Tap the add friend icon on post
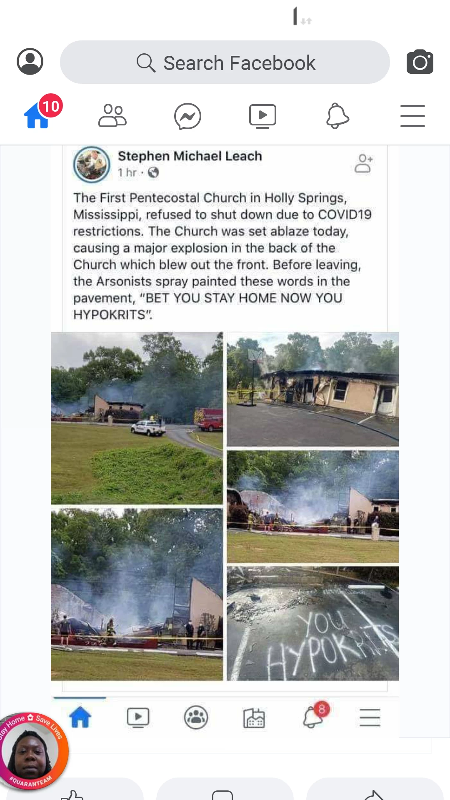This screenshot has height=800, width=450. tap(364, 163)
